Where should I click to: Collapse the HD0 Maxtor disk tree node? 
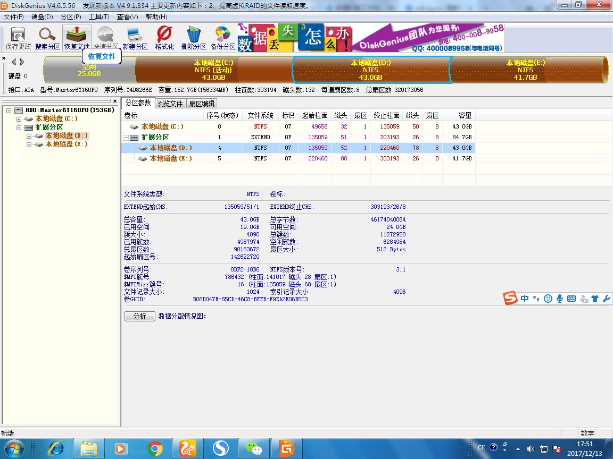coord(10,110)
